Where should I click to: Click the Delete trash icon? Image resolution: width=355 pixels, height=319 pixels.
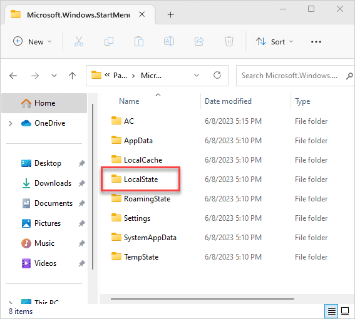pyautogui.click(x=229, y=42)
